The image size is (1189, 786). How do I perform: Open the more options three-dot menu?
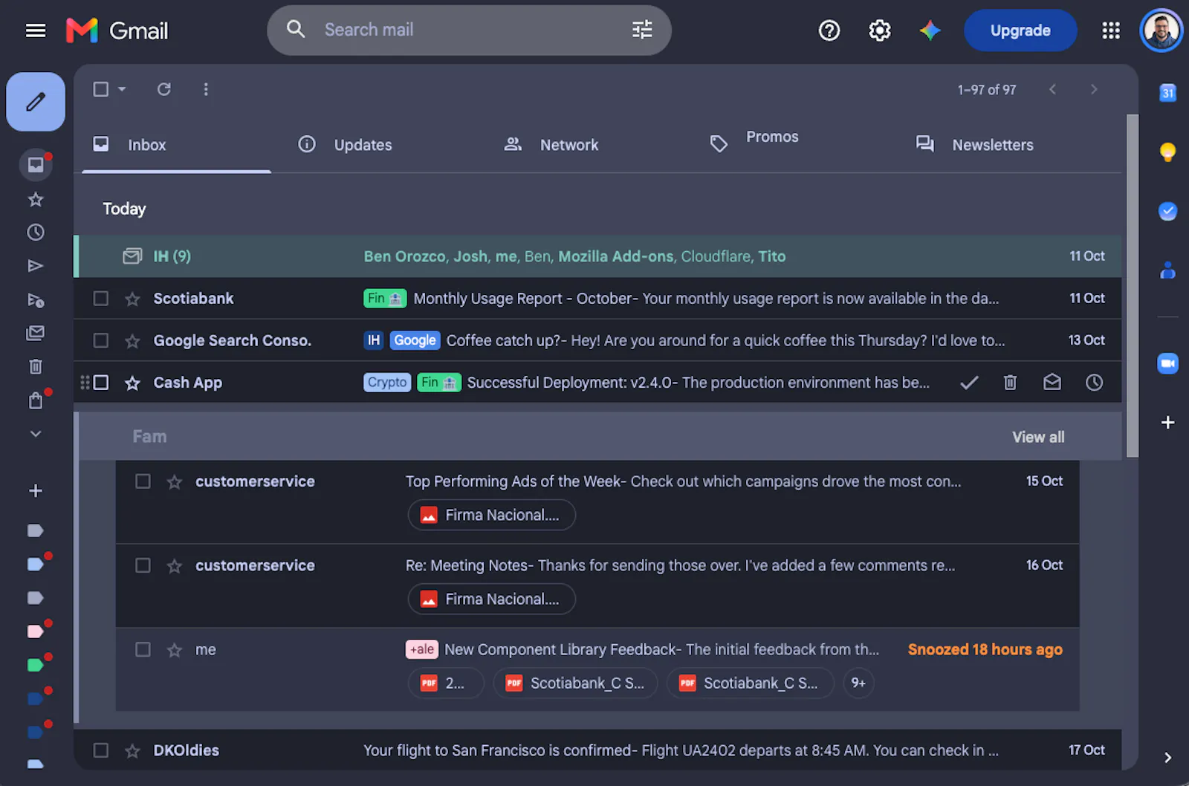click(206, 89)
